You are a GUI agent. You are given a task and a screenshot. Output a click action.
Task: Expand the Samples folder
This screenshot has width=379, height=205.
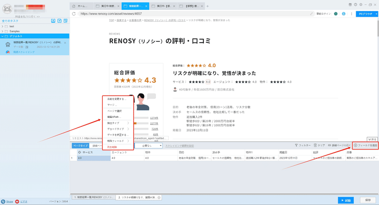click(x=2, y=31)
